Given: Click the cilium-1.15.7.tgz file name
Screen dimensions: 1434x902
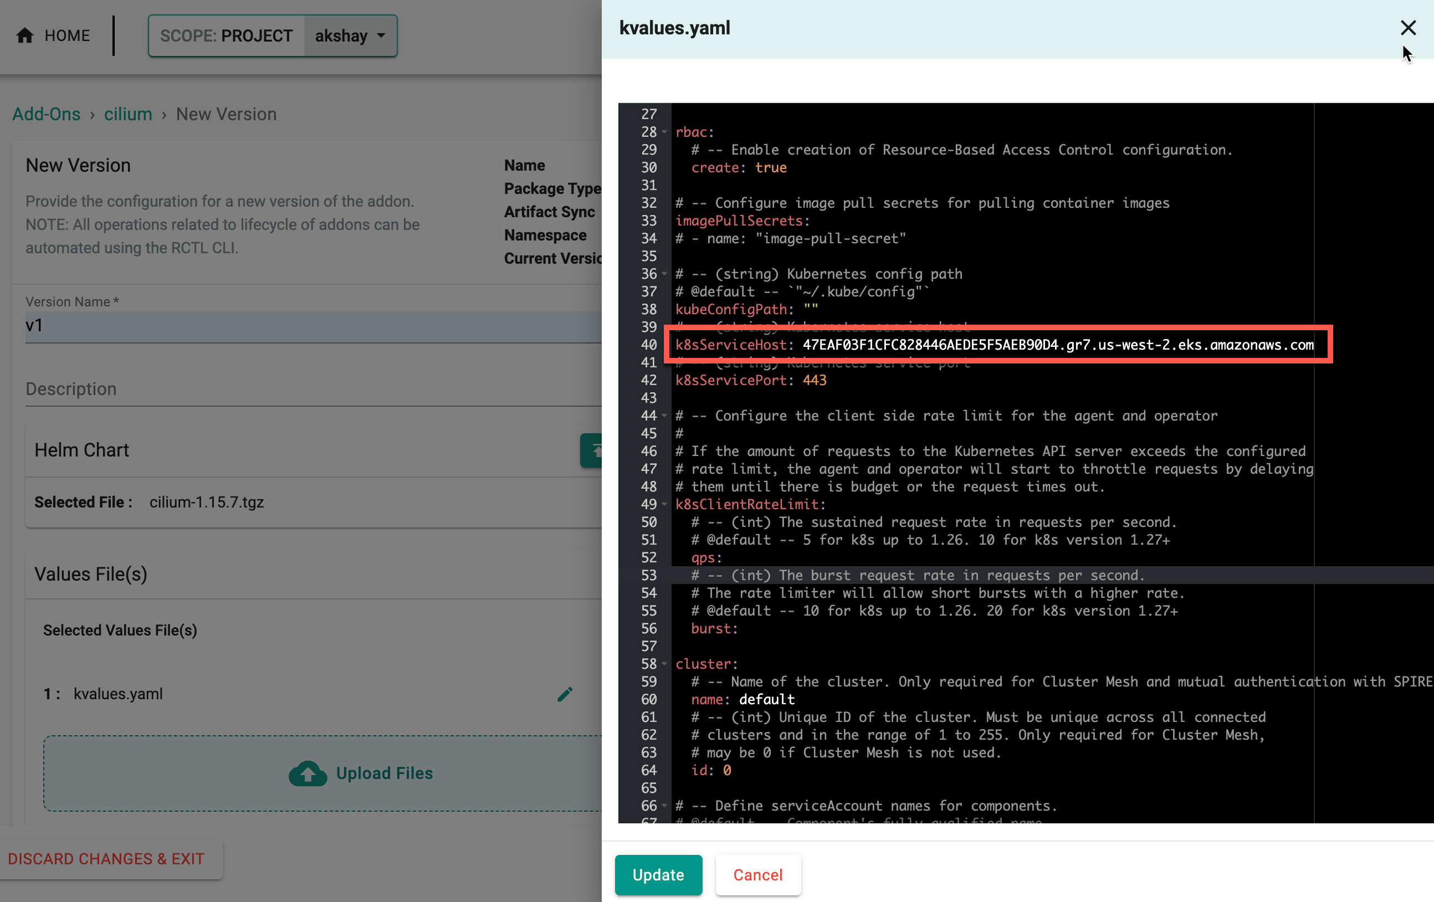Looking at the screenshot, I should [207, 502].
